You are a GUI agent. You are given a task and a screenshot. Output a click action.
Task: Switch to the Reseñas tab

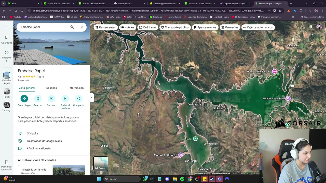(x=51, y=88)
